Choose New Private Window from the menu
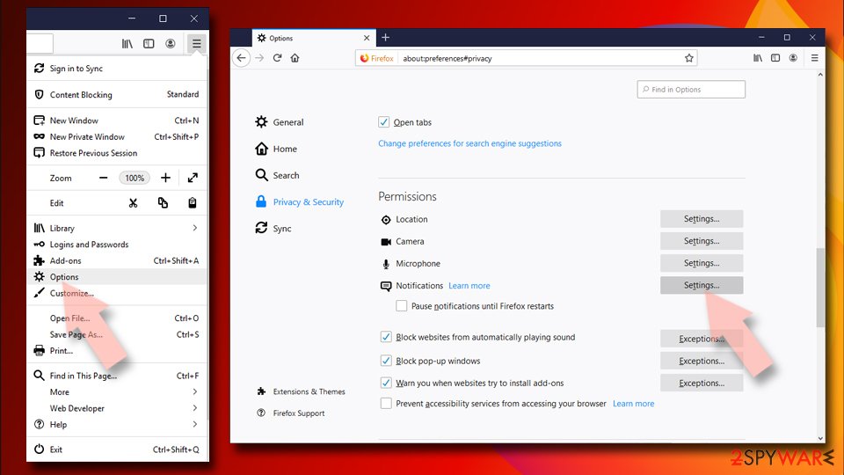Screen dimensions: 844x475 tap(117, 137)
